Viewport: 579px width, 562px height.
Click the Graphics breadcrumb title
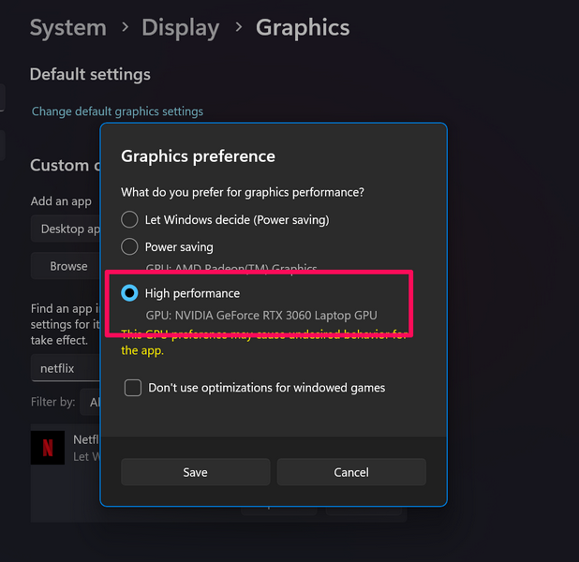coord(303,28)
